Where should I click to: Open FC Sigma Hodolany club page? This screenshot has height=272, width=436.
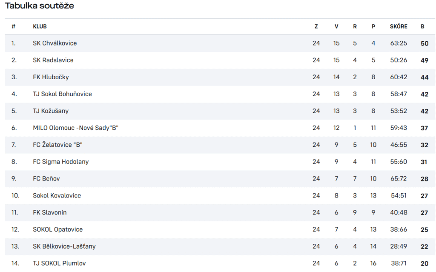pos(60,162)
